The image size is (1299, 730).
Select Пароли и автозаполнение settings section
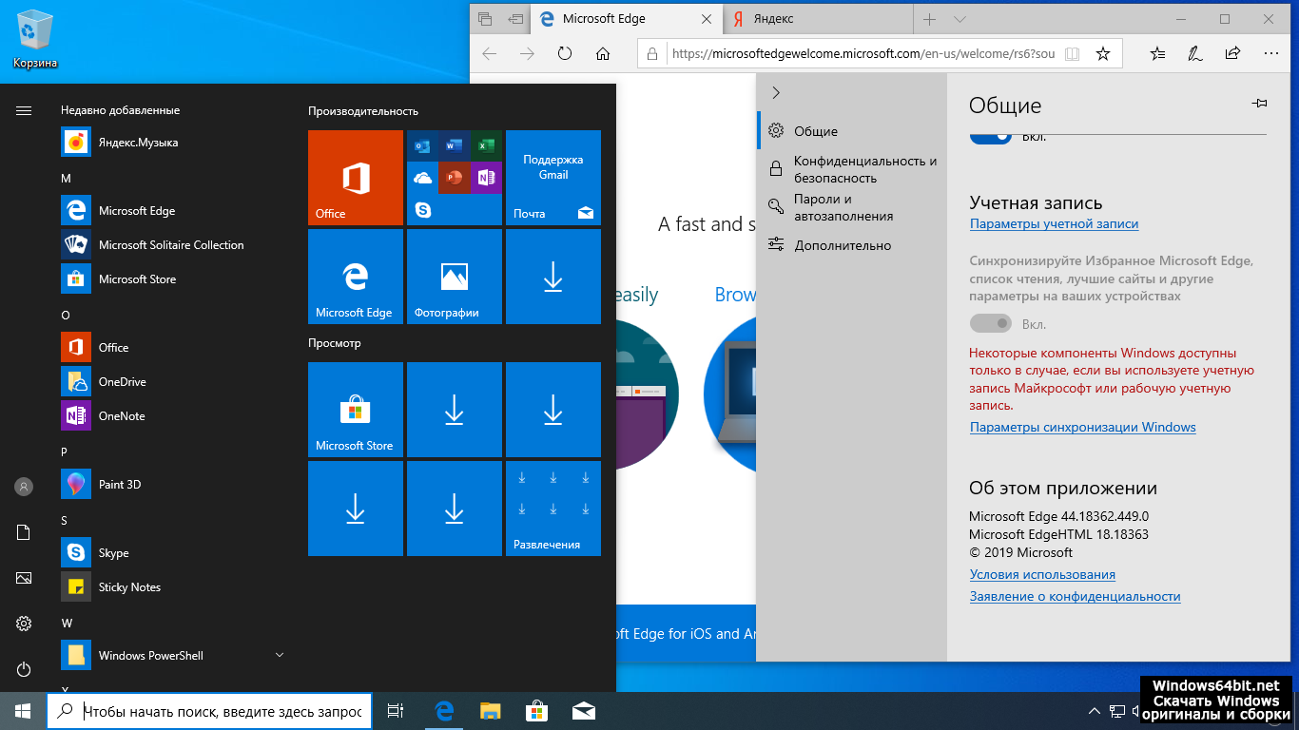click(x=843, y=208)
